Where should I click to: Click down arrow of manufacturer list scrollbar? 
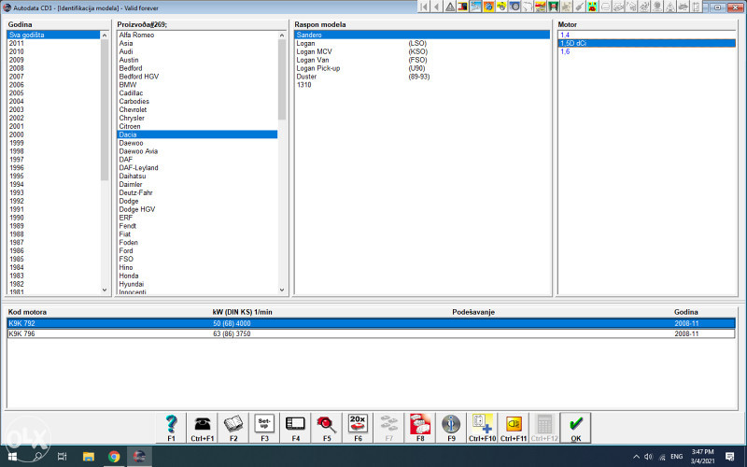coord(282,290)
